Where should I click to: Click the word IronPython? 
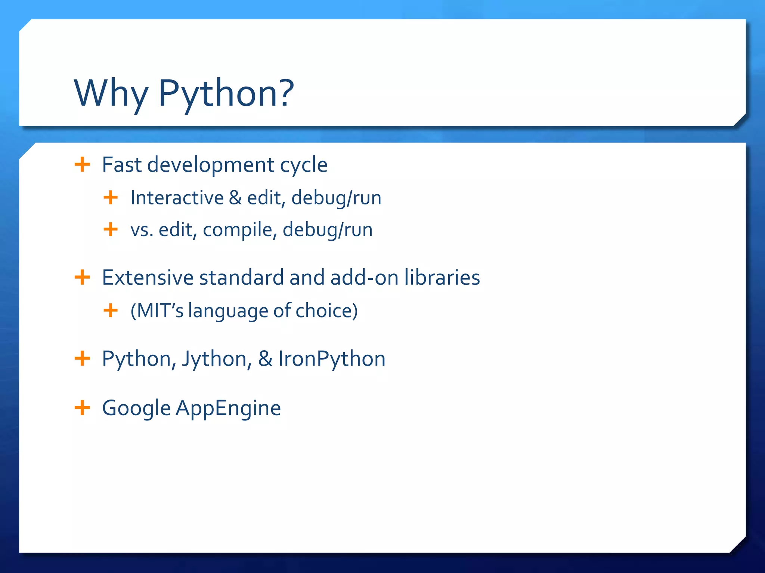click(x=332, y=359)
